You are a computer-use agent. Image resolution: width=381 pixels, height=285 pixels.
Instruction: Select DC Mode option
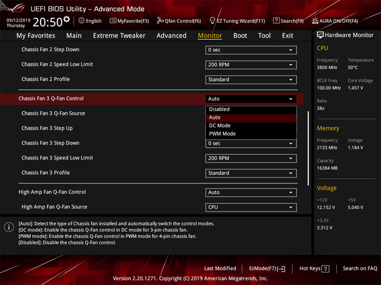pyautogui.click(x=251, y=126)
